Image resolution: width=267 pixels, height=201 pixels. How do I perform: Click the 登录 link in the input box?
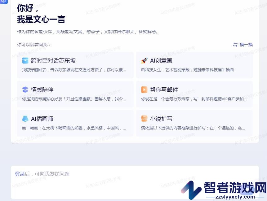tap(20, 174)
